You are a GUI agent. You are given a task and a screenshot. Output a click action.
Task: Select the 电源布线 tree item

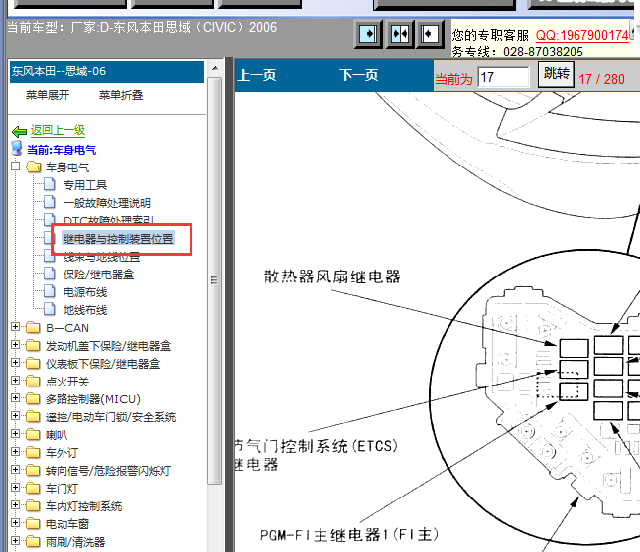point(85,292)
